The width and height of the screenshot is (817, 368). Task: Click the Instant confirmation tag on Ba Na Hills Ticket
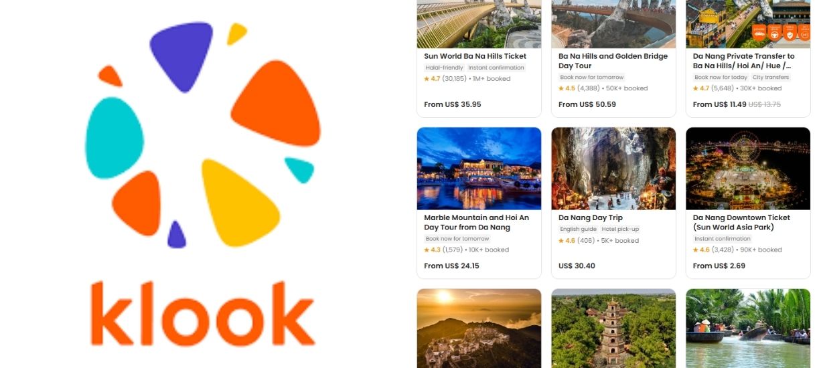tap(496, 68)
